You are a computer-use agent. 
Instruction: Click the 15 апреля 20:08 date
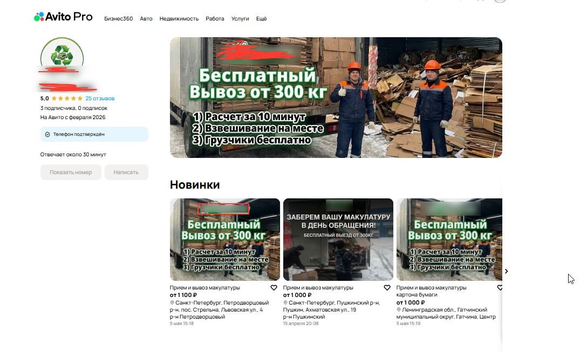point(301,323)
